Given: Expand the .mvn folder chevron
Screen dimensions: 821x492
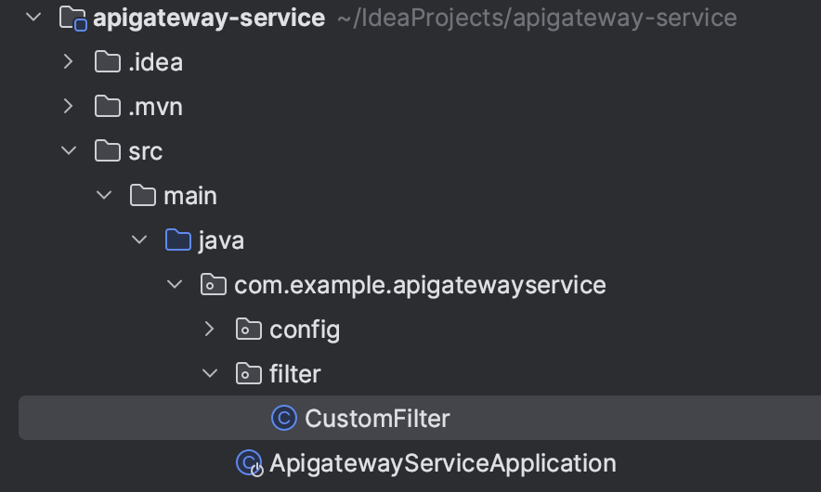Looking at the screenshot, I should pyautogui.click(x=68, y=107).
